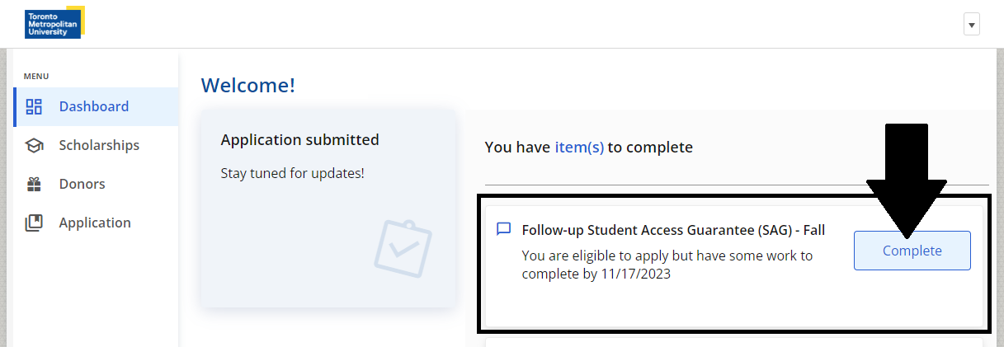Click the speech bubble icon beside Follow-up
Screen dimensions: 1004x347
coord(503,230)
